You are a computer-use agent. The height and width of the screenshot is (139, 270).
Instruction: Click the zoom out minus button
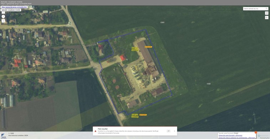point(3,12)
